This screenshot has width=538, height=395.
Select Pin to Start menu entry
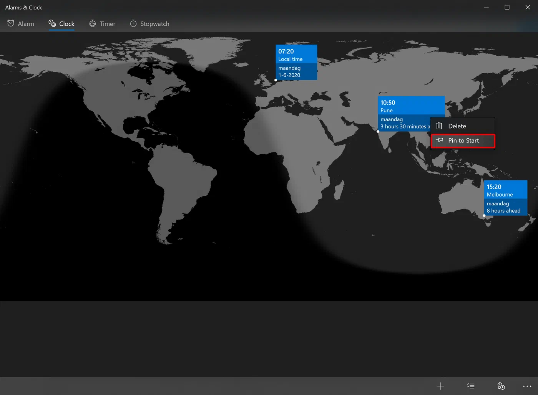(463, 141)
